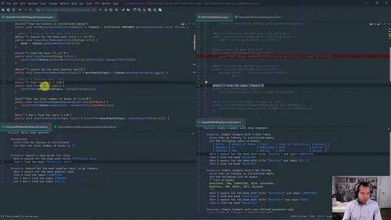Image resolution: width=391 pixels, height=220 pixels.
Task: Open the Run menu
Action: pyautogui.click(x=81, y=4)
